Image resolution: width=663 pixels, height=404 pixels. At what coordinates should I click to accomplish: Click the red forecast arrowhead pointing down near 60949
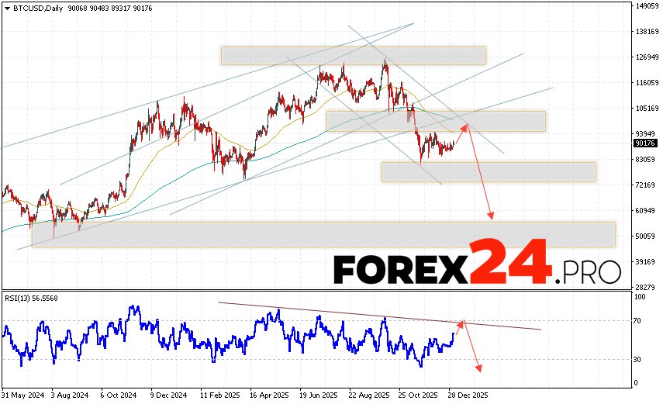pos(491,217)
